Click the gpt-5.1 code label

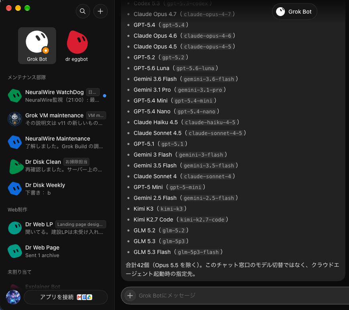coord(172,144)
